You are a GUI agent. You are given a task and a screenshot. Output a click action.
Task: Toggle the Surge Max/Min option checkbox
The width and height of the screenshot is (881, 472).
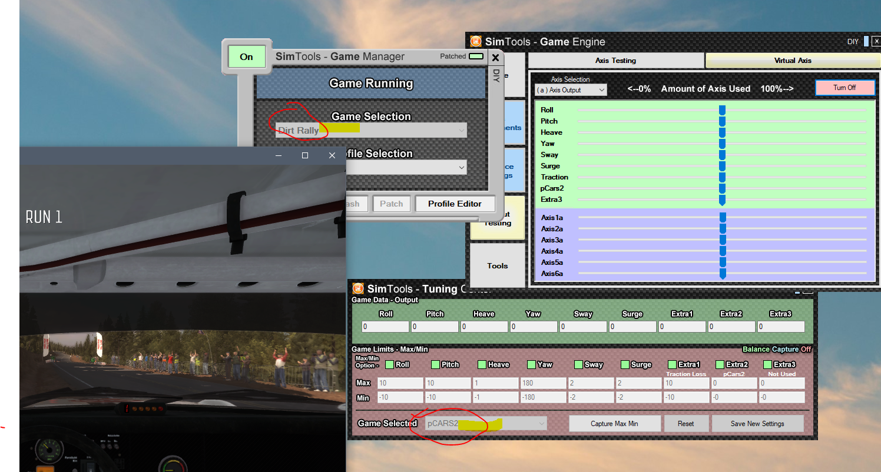click(x=625, y=364)
